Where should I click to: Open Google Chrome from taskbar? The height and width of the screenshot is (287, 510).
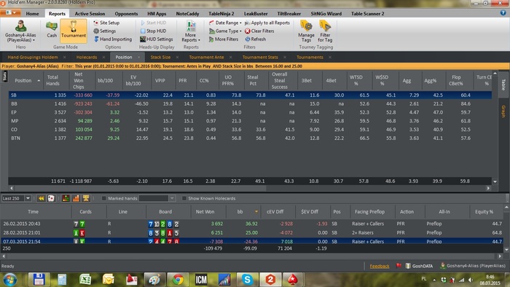coord(178,280)
